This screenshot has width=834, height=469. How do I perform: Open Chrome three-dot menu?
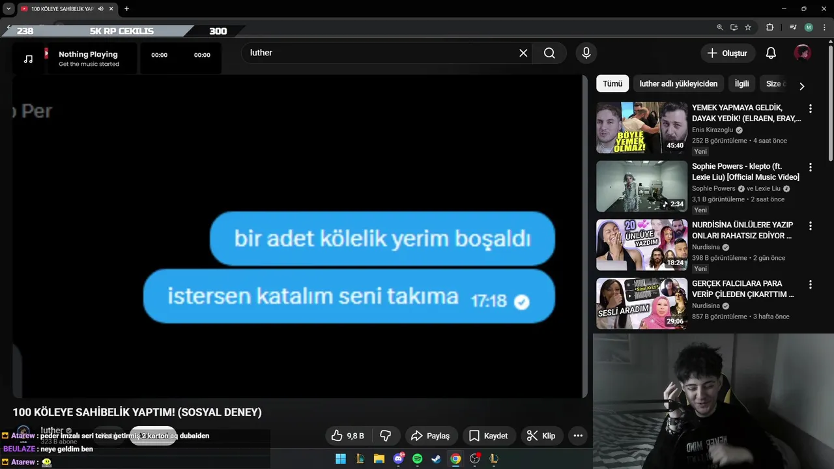pyautogui.click(x=824, y=27)
